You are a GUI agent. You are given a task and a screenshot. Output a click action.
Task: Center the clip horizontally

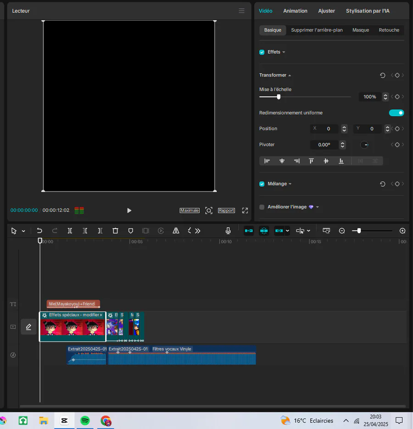282,161
